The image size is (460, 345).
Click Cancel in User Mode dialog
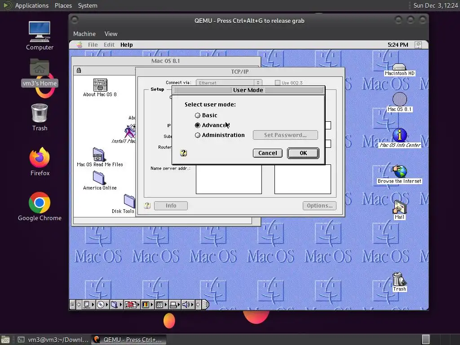tap(268, 153)
